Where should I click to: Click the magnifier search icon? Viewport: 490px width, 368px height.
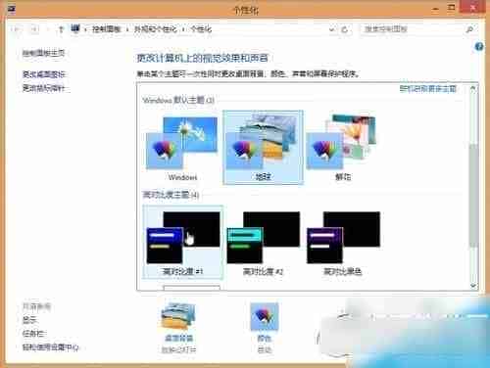469,29
